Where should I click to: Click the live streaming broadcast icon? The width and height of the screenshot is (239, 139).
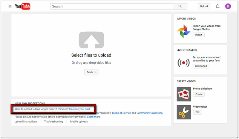point(183,63)
